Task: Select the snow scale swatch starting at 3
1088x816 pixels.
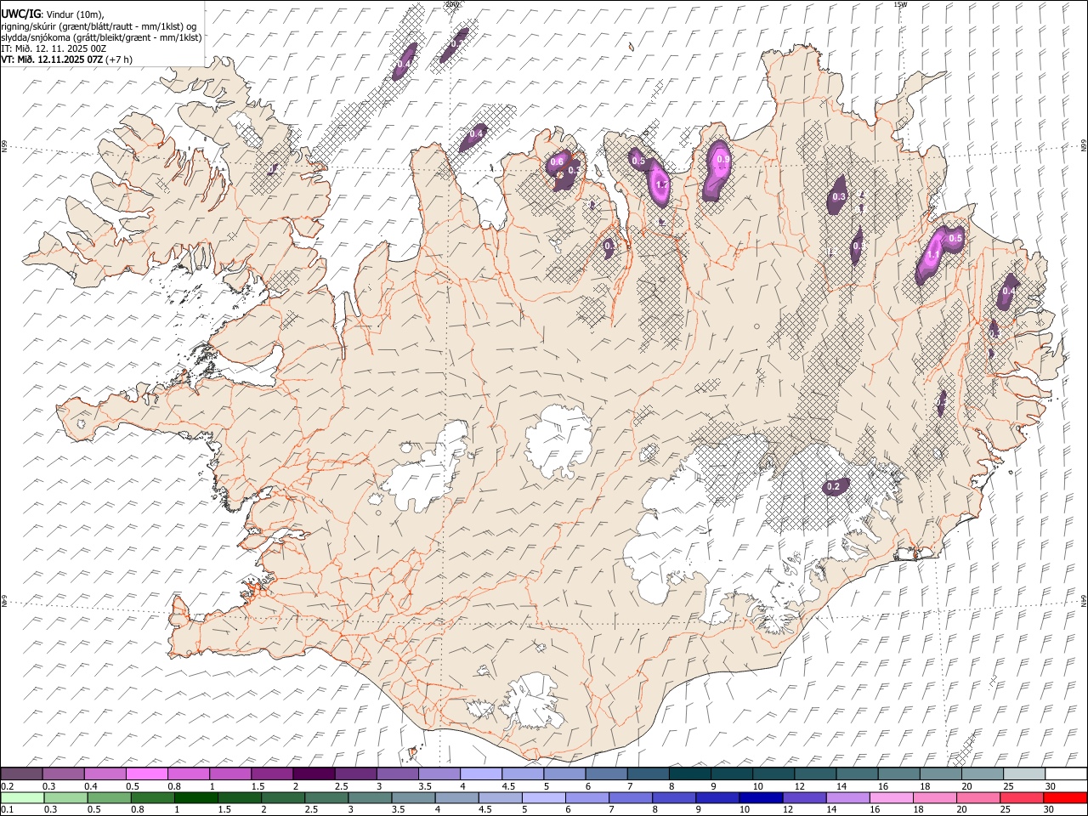Action: tap(397, 773)
